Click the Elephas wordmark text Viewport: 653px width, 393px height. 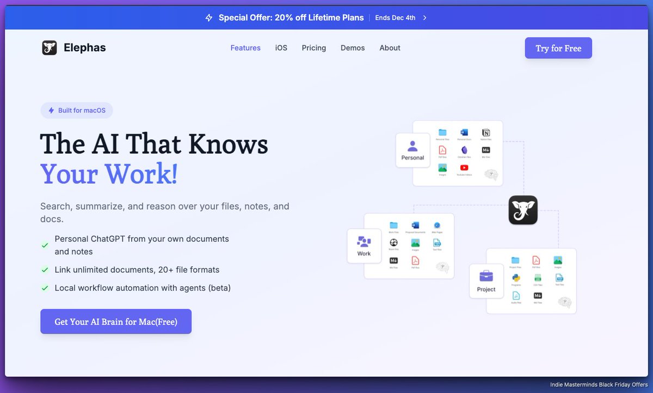84,48
